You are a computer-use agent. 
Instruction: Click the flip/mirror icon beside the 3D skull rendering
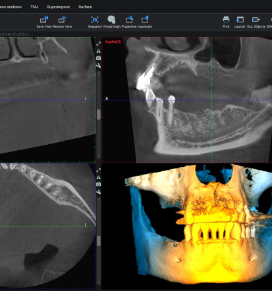[99, 177]
